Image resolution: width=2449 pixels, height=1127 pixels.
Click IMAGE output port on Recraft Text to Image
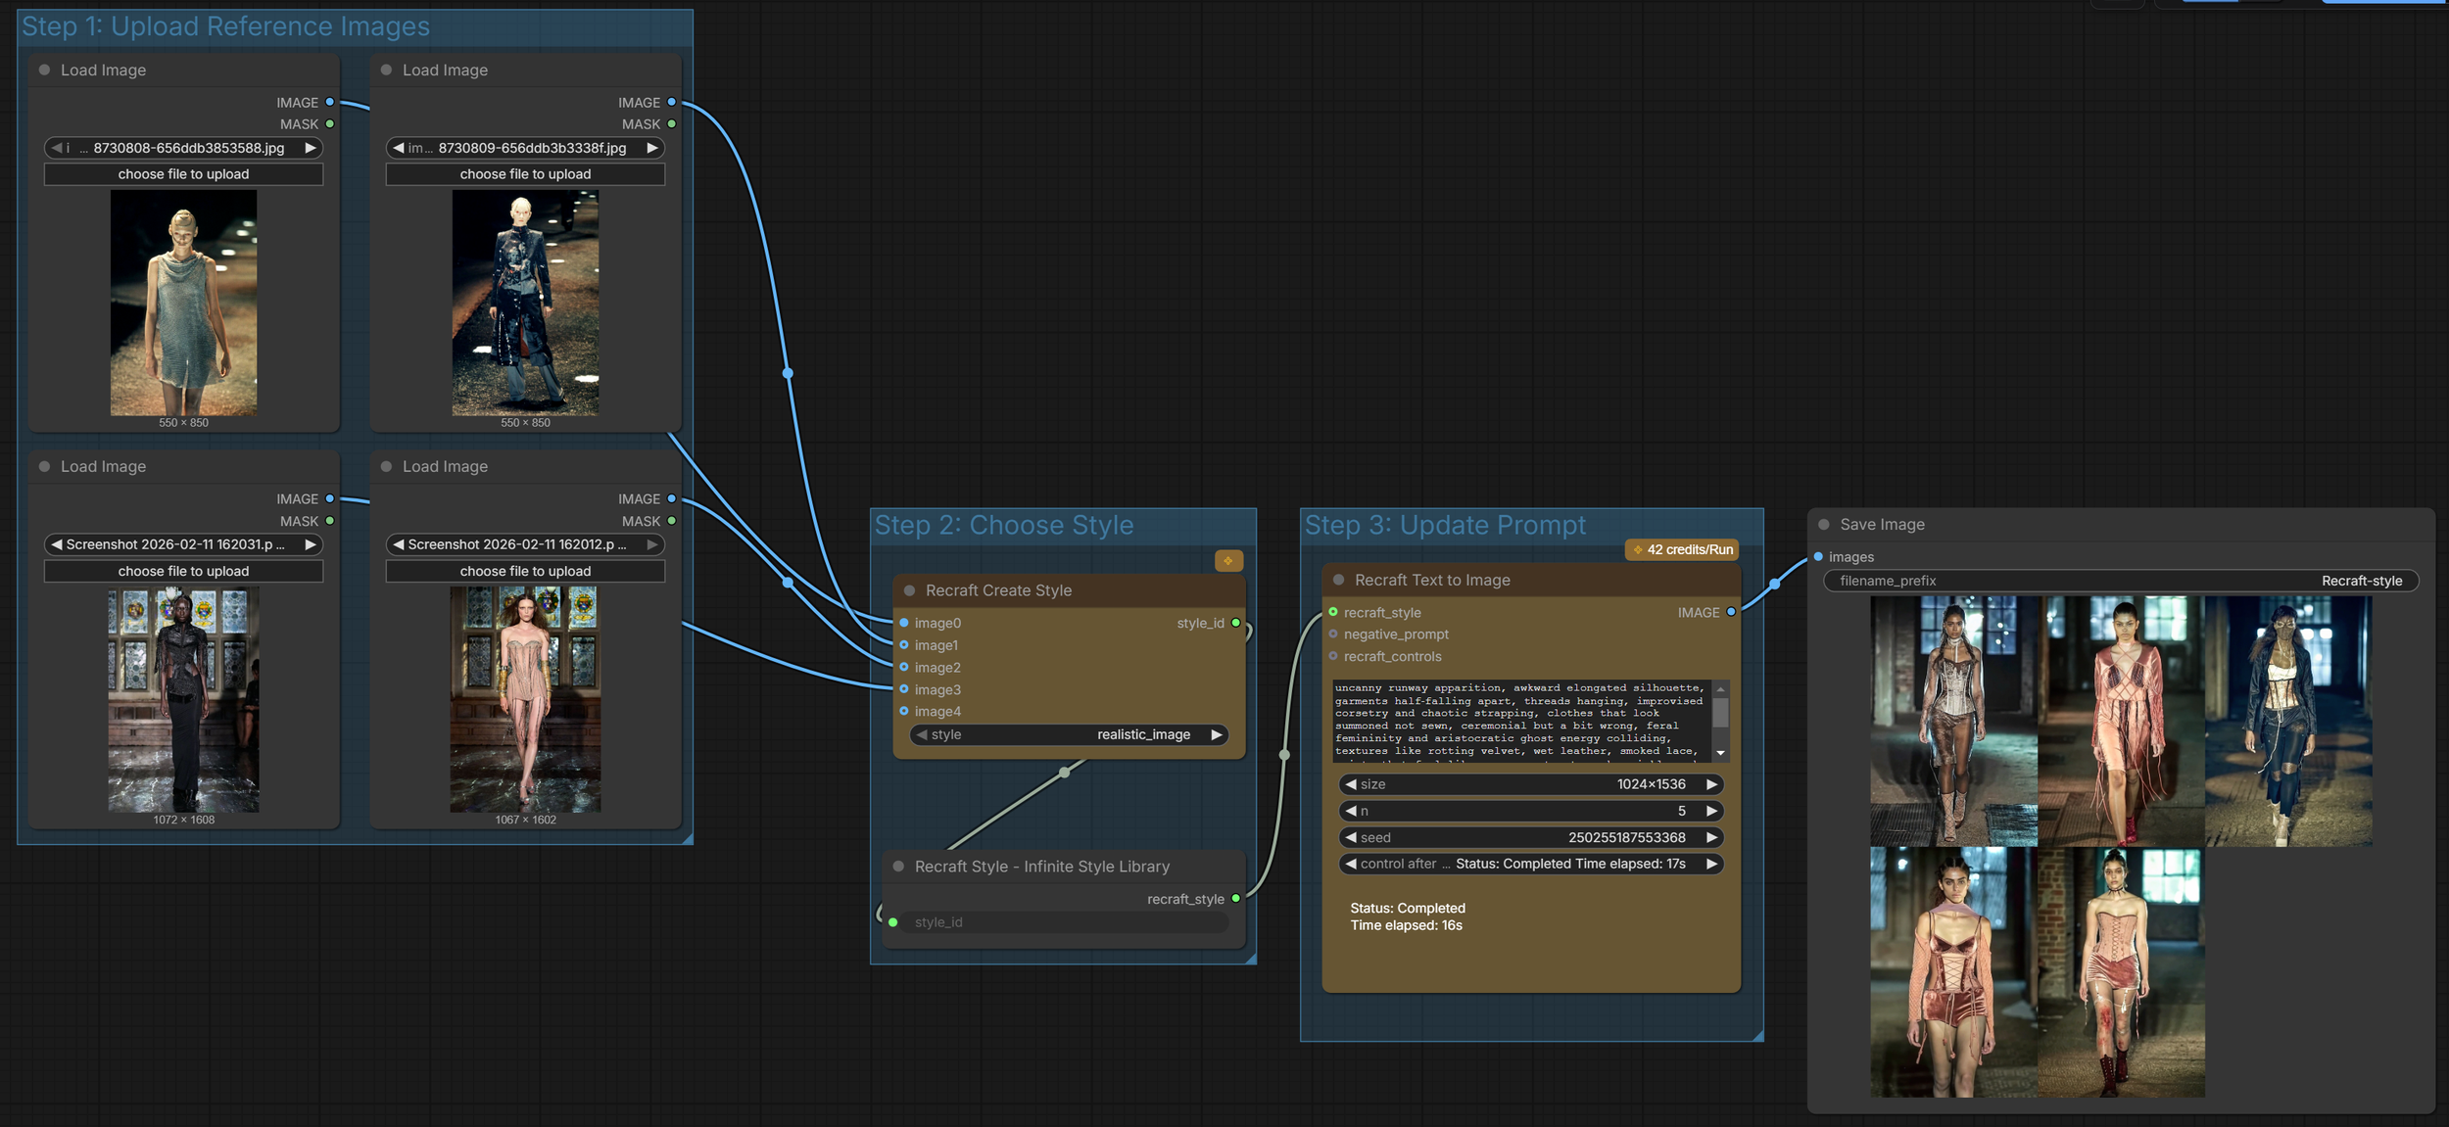[1731, 612]
